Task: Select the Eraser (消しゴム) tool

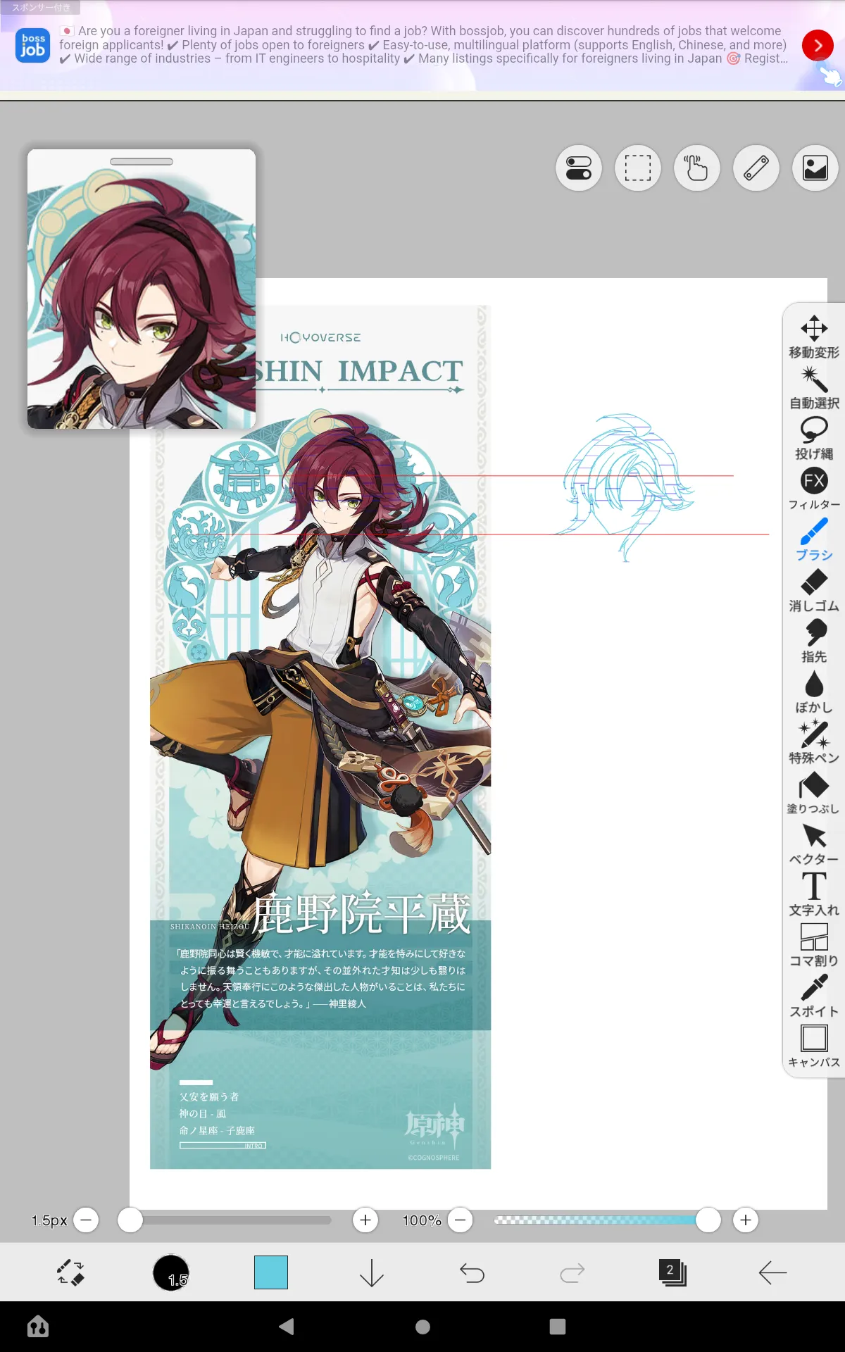Action: click(814, 591)
